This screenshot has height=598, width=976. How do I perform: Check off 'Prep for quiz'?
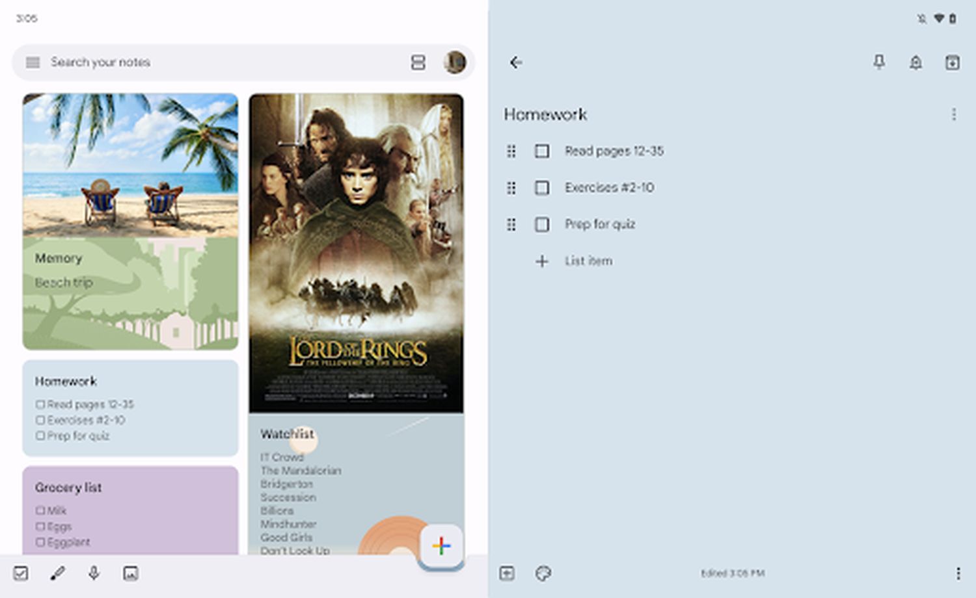tap(542, 224)
